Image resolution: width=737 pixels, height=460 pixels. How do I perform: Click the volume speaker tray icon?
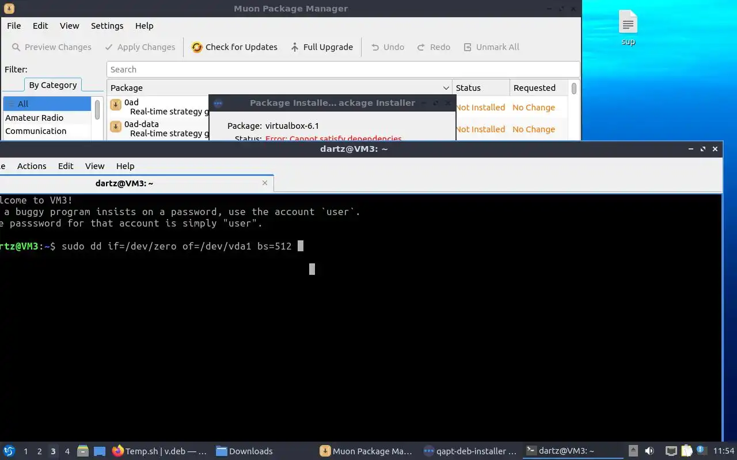tap(649, 451)
